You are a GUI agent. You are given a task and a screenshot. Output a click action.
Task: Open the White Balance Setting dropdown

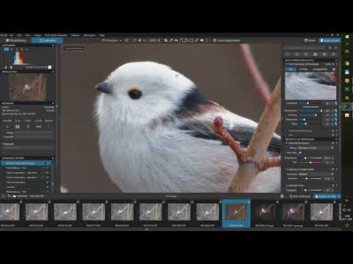pyautogui.click(x=315, y=148)
